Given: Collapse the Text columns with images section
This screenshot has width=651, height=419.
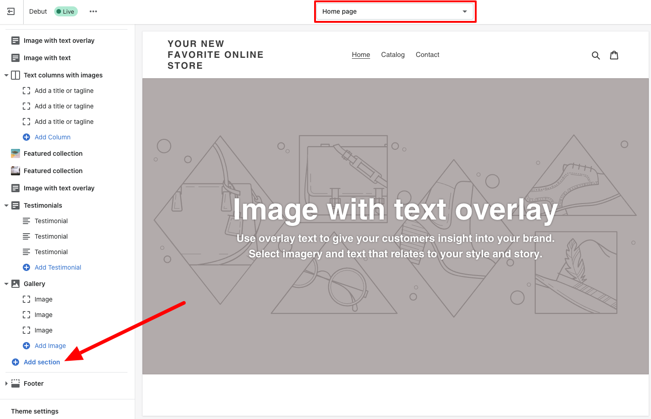Looking at the screenshot, I should click(6, 75).
